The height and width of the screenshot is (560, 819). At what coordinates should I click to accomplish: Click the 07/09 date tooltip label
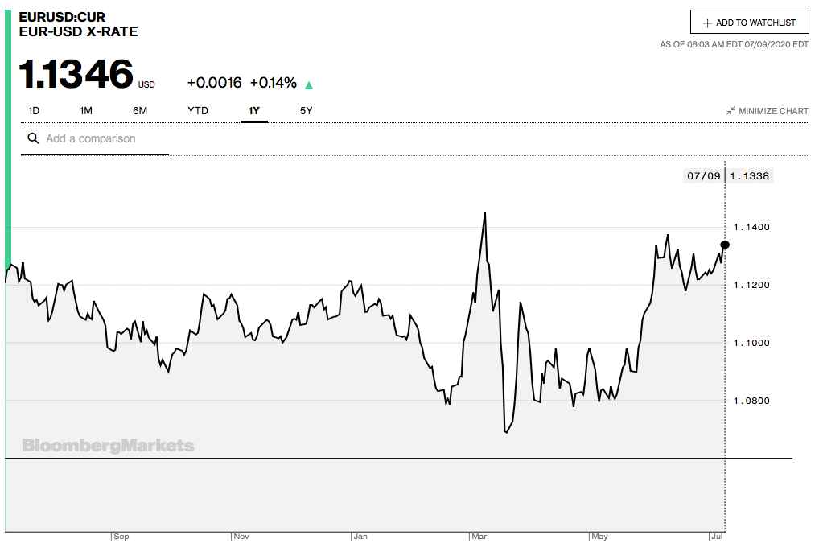(704, 176)
